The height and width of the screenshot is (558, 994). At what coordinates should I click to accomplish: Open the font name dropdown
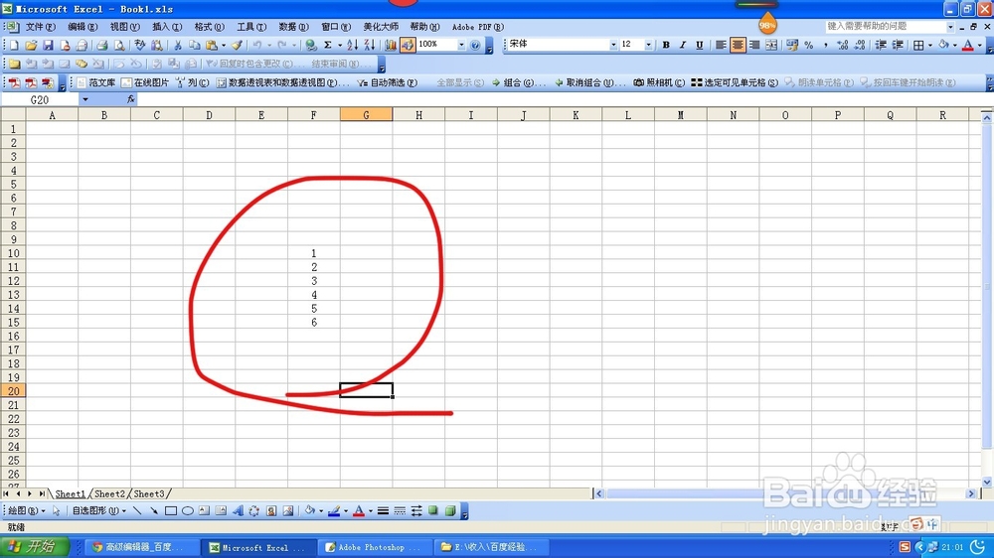[613, 45]
